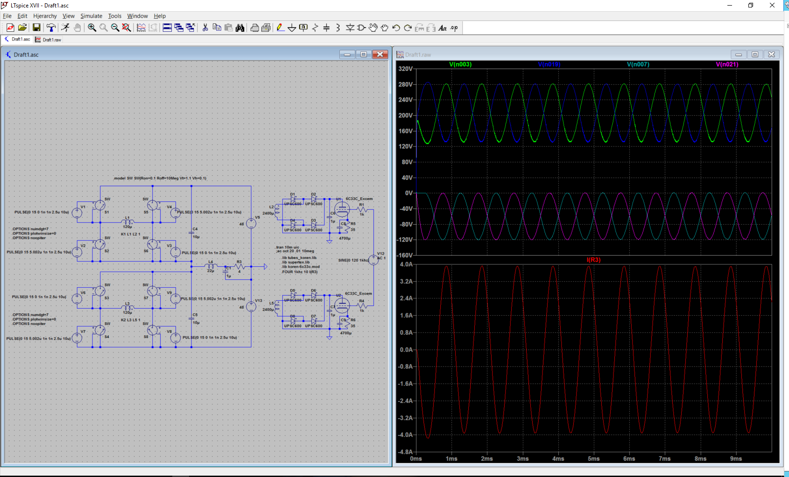The height and width of the screenshot is (477, 789).
Task: Add text with the Aa icon
Action: coord(443,28)
